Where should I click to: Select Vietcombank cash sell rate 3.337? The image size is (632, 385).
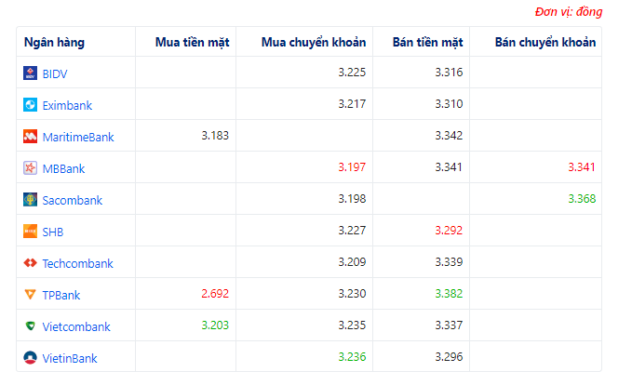pyautogui.click(x=449, y=325)
